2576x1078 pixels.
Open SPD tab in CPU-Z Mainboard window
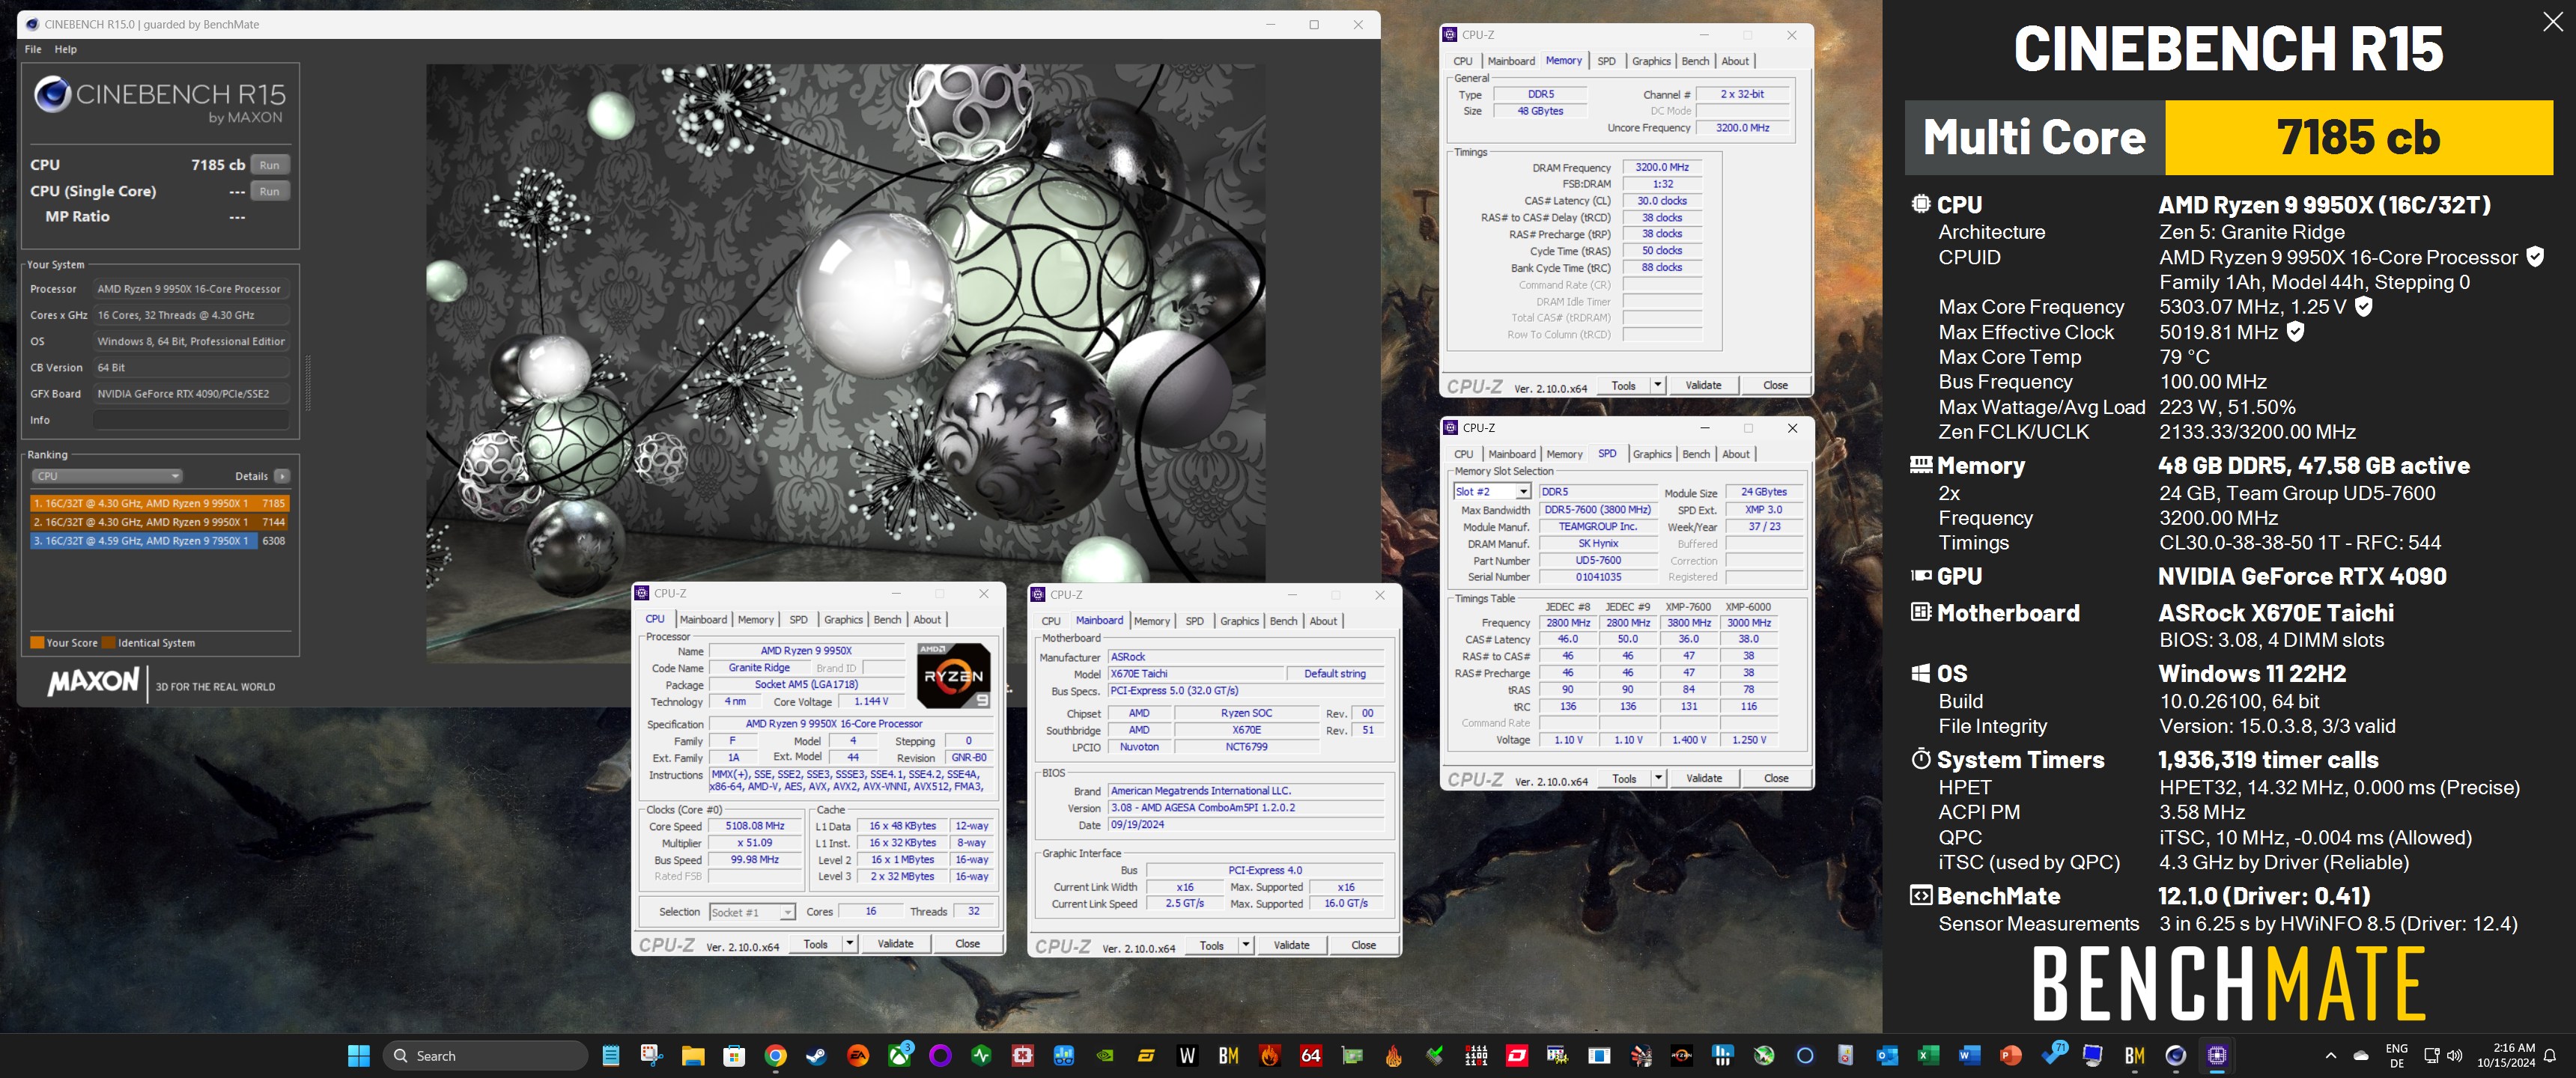1194,621
